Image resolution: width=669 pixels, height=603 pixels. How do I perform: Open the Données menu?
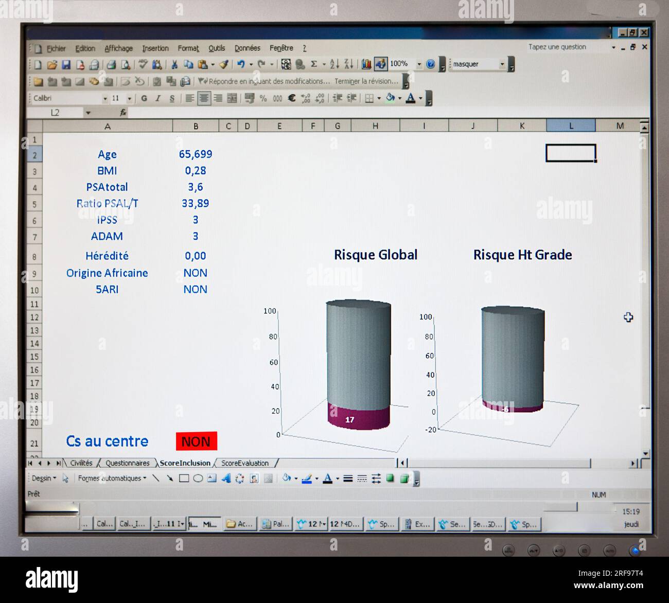tap(248, 48)
